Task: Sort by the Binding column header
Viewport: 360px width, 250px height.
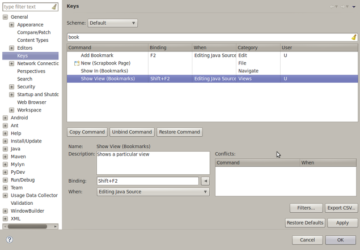Action: [170, 48]
